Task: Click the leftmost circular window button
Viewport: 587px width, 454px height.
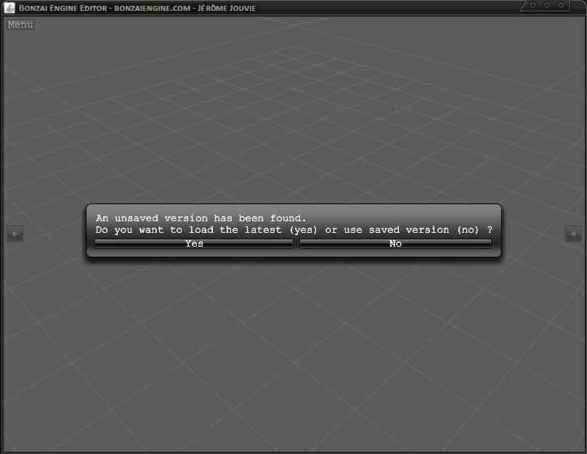Action: point(533,6)
